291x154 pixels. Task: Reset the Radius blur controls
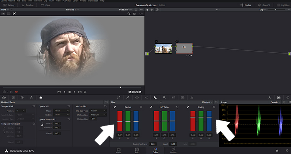(x=141, y=107)
